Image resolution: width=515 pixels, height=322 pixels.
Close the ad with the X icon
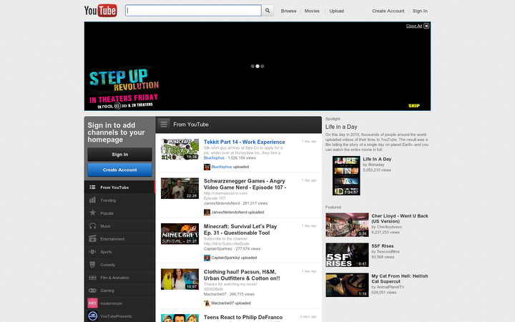pos(426,26)
